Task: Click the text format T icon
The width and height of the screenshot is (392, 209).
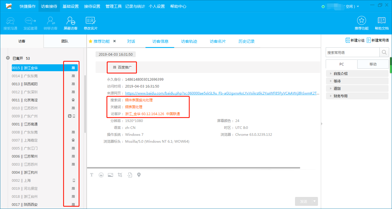Action: pos(92,175)
